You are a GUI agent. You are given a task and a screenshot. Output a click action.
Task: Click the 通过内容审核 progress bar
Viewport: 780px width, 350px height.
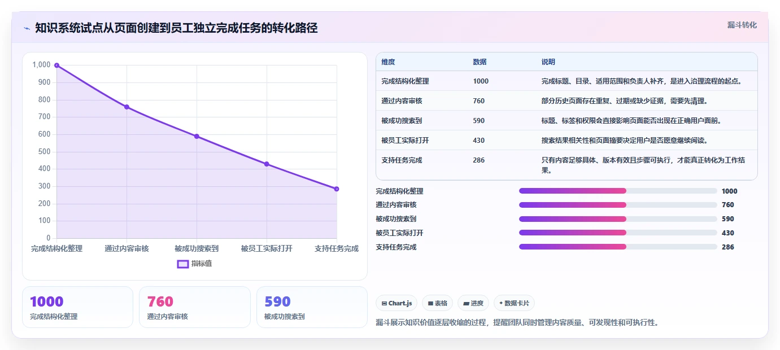coord(618,205)
